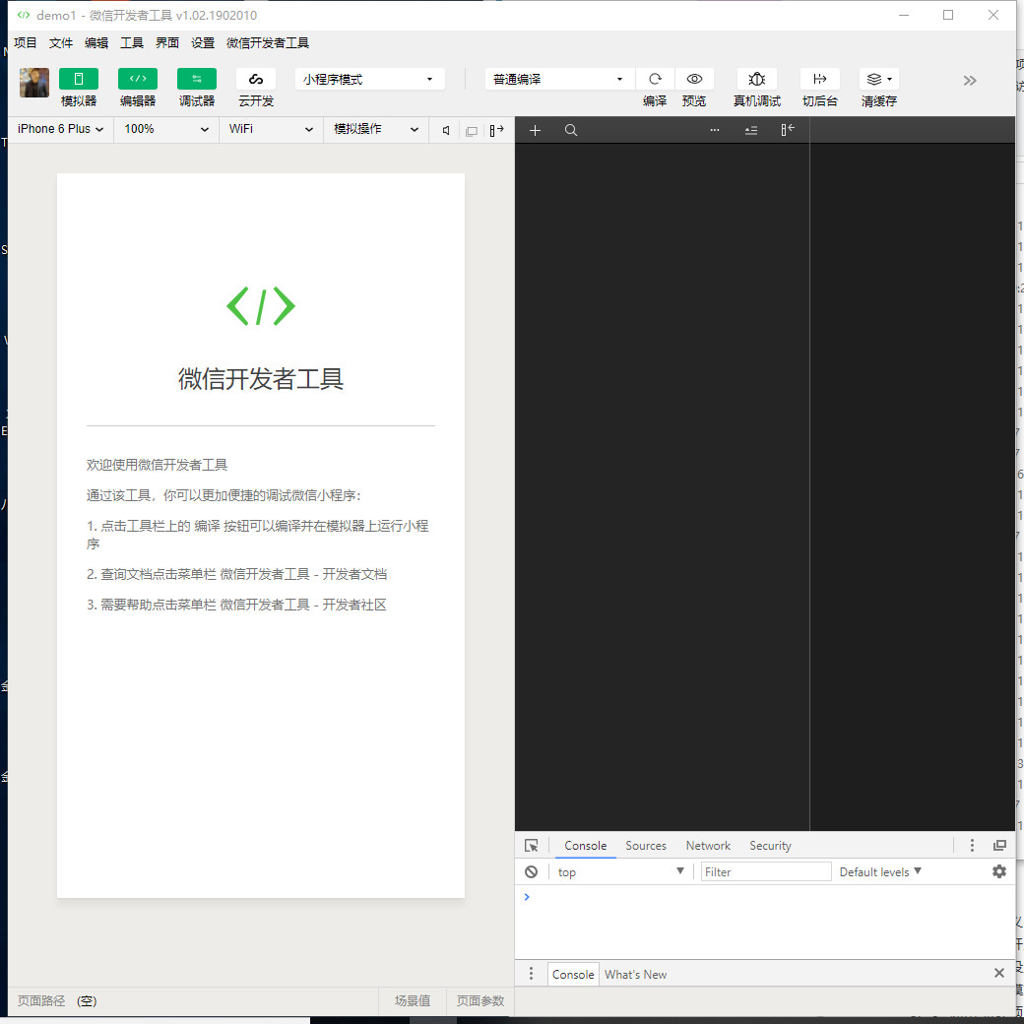Click the 页面路径 label in the status bar
The image size is (1024, 1024).
coord(41,1001)
